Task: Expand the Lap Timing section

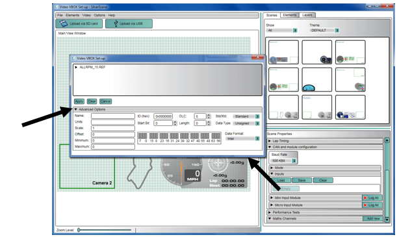Action: [270, 141]
